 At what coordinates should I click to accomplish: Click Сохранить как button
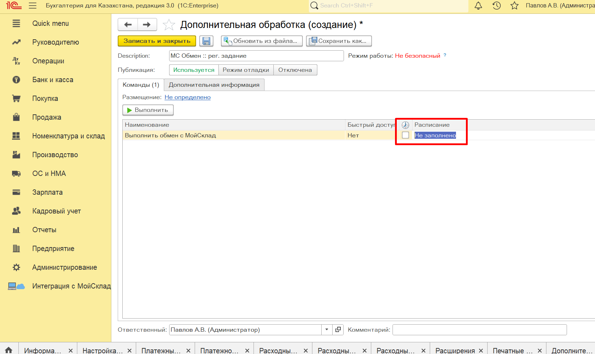click(339, 41)
